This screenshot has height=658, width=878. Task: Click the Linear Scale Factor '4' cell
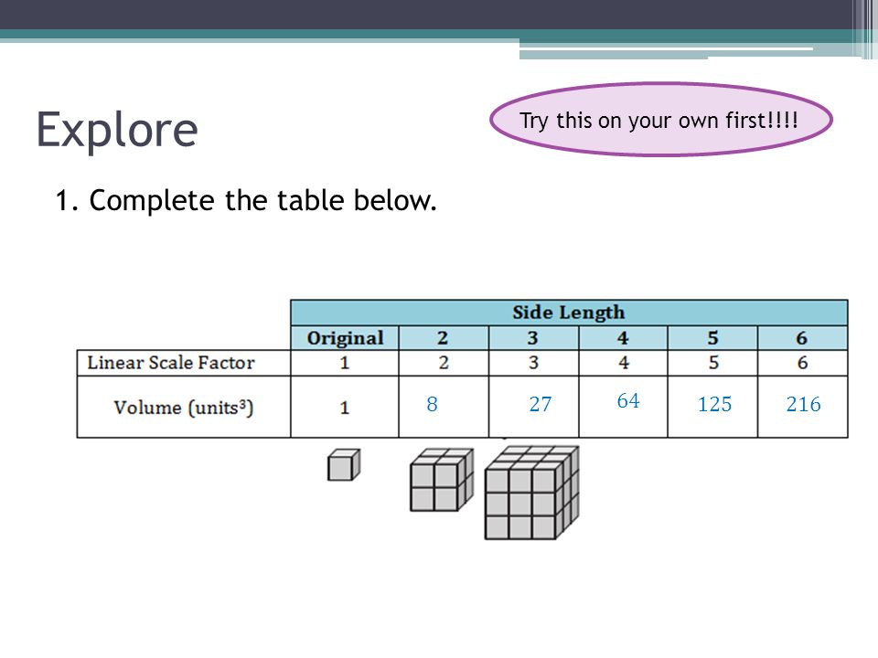pos(623,363)
